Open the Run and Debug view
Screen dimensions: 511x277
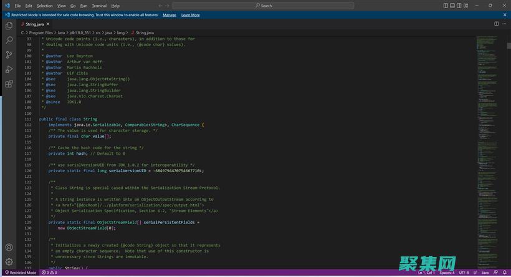click(x=9, y=69)
